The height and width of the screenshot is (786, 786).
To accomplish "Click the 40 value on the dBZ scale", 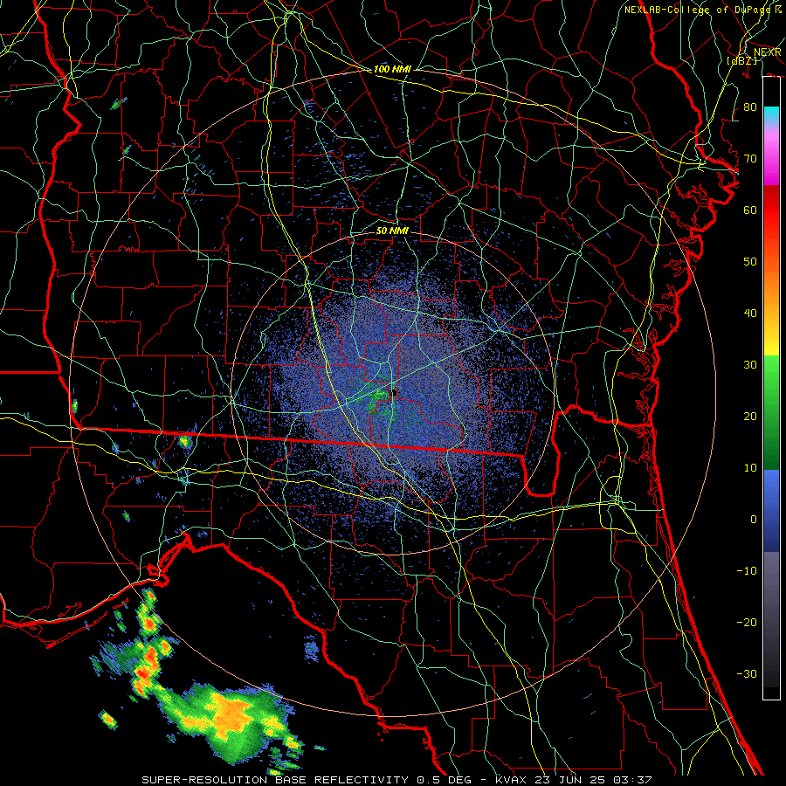I will tap(750, 314).
